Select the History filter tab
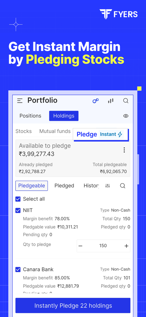This screenshot has width=146, height=317. pyautogui.click(x=91, y=186)
